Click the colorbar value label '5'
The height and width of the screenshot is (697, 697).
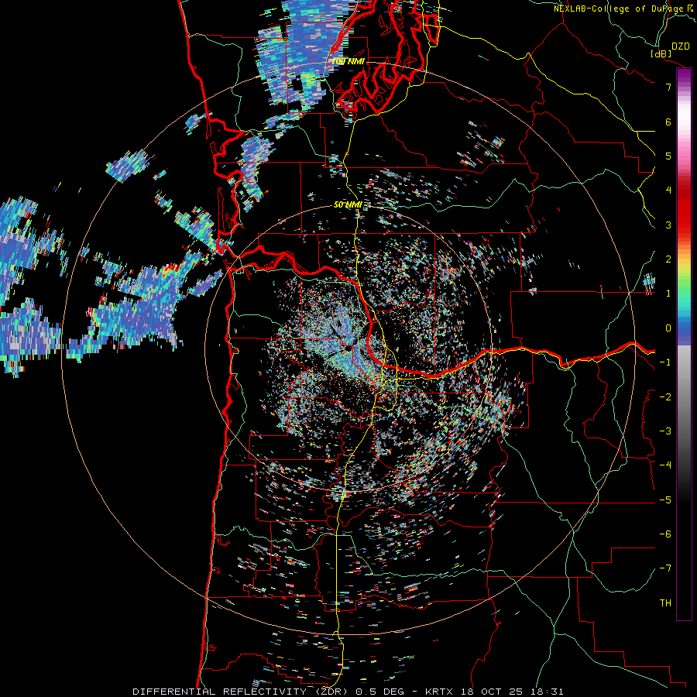tap(668, 156)
